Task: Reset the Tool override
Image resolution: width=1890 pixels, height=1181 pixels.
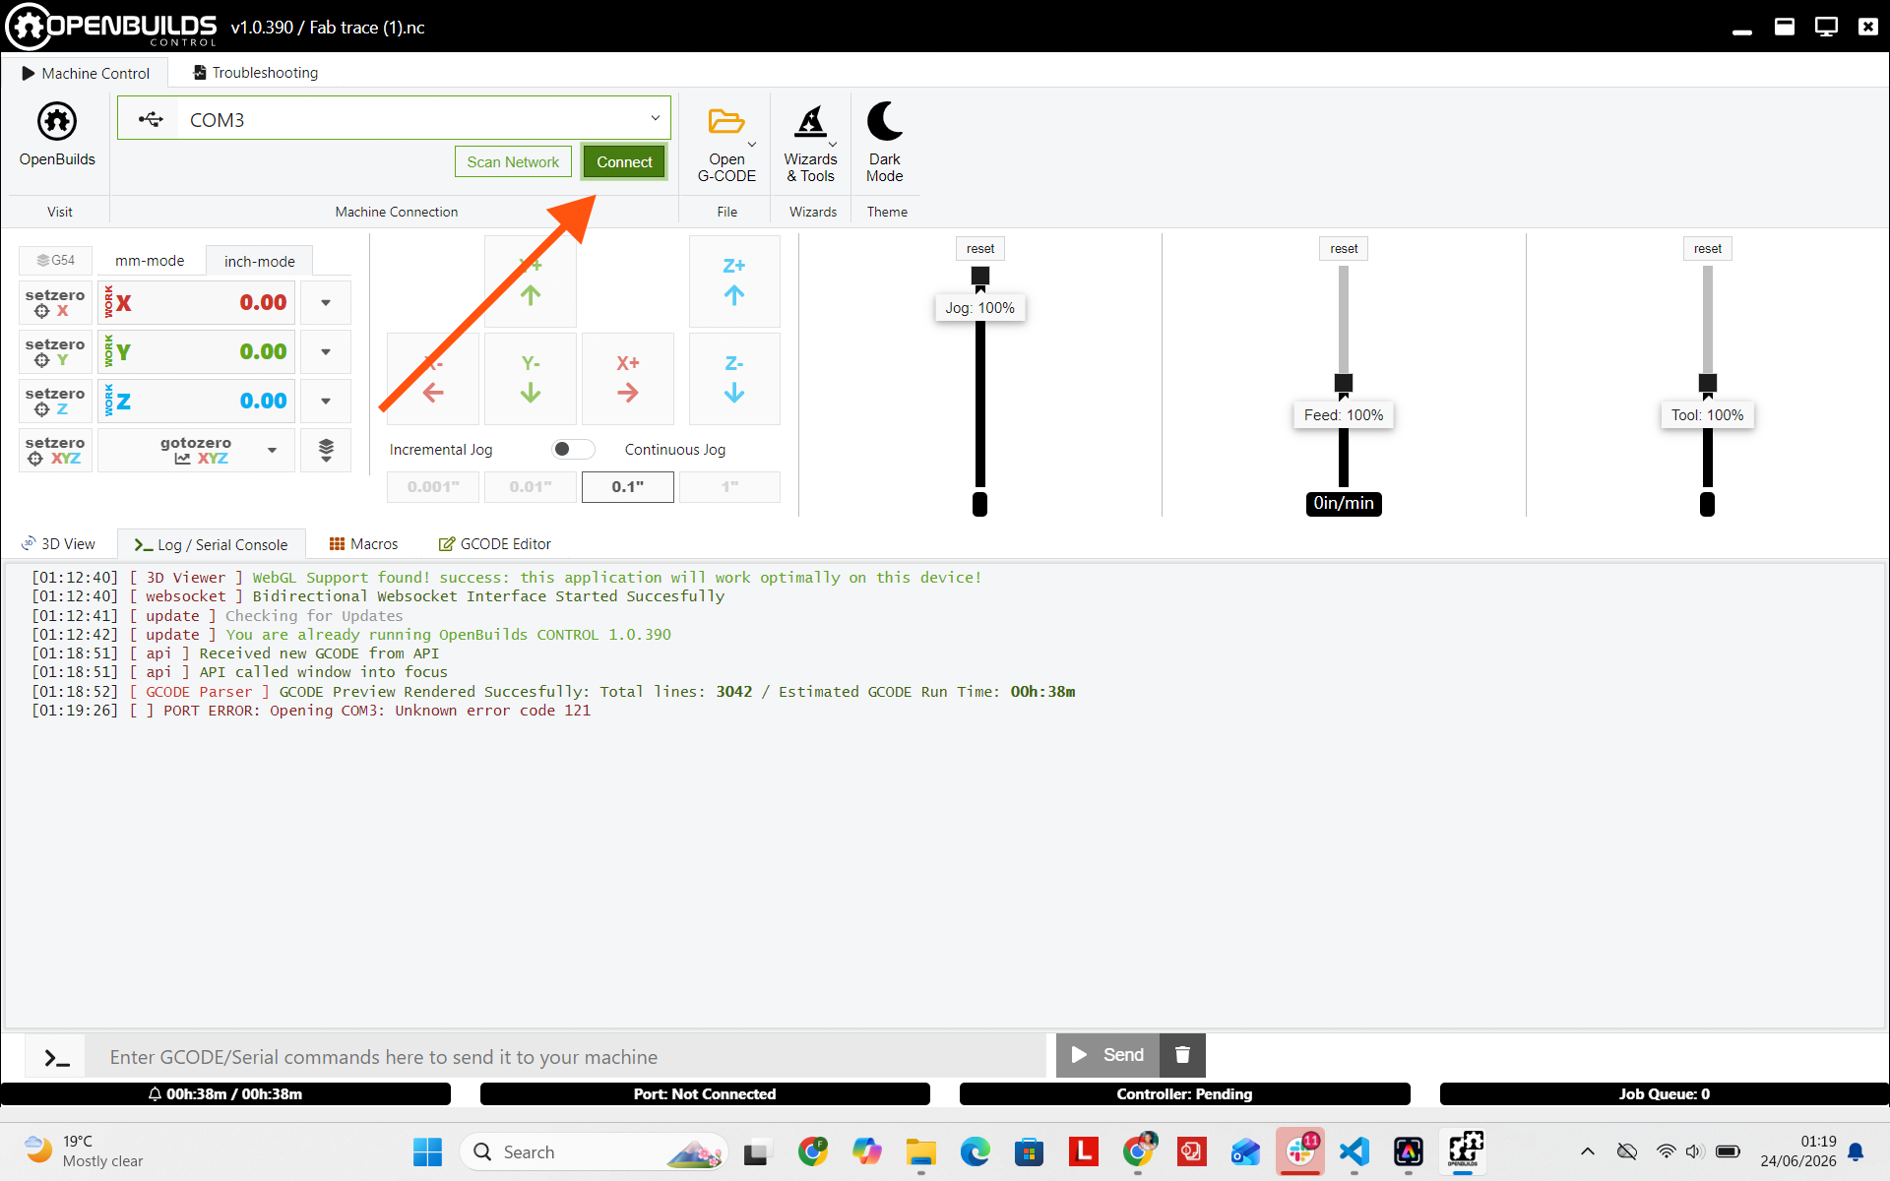Action: tap(1708, 249)
